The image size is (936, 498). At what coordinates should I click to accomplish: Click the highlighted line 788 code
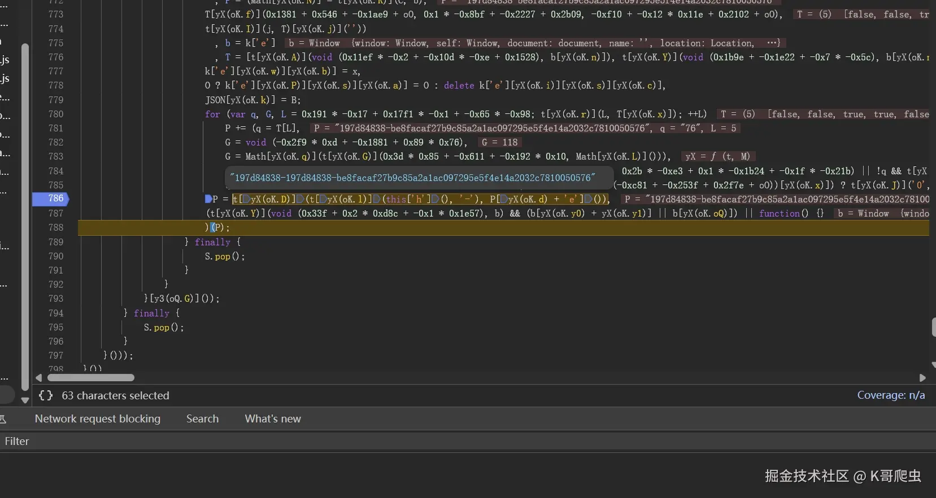[x=503, y=227]
